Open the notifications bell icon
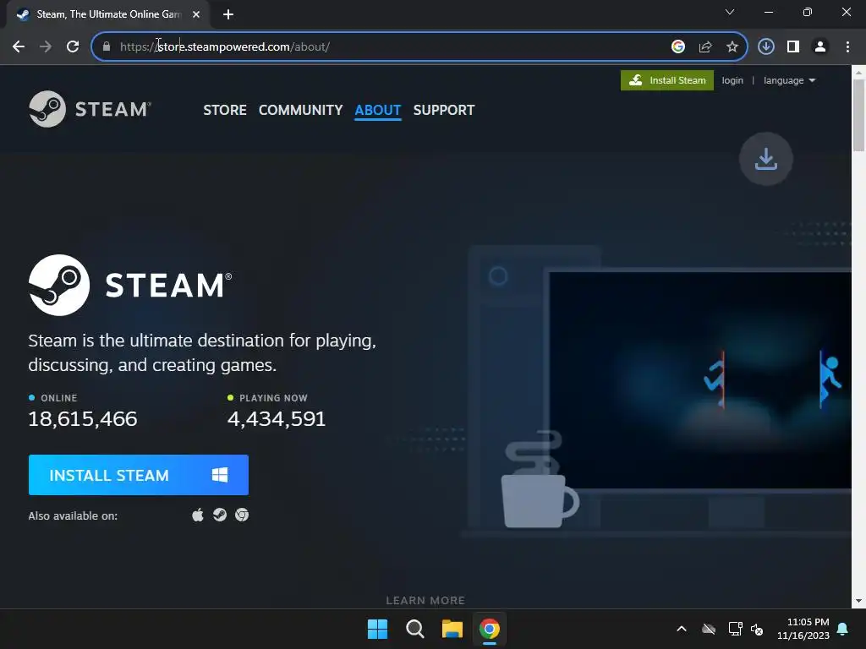Screen dimensions: 866x649 pos(843,629)
